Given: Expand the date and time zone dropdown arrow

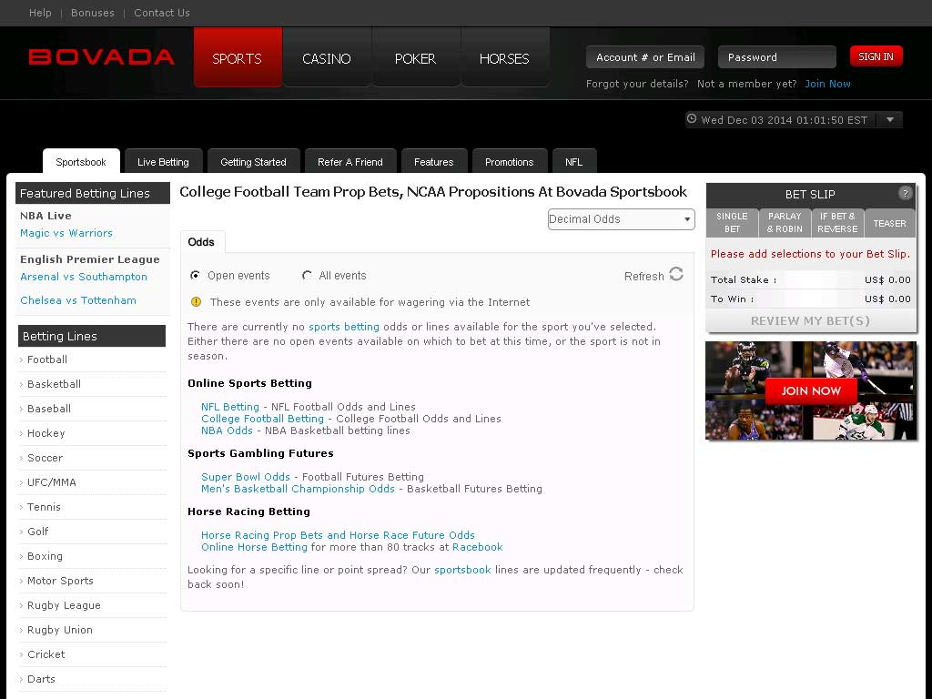Looking at the screenshot, I should pos(890,119).
